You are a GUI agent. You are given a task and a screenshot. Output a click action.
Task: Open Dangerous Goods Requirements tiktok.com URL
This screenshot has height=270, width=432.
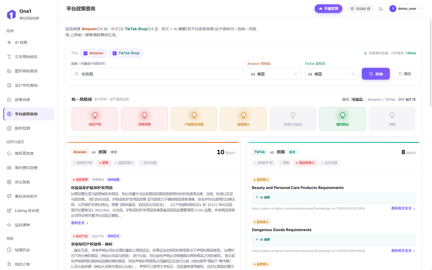pyautogui.click(x=308, y=251)
